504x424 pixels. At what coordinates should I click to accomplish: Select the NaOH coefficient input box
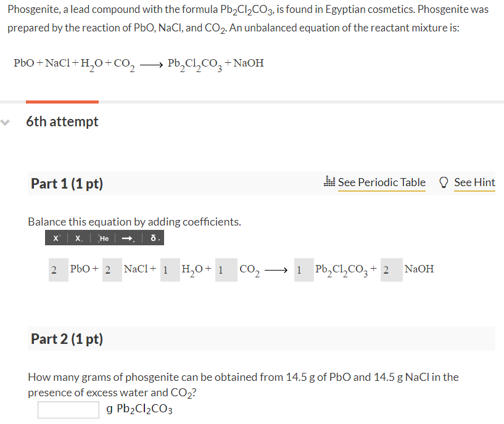click(391, 269)
